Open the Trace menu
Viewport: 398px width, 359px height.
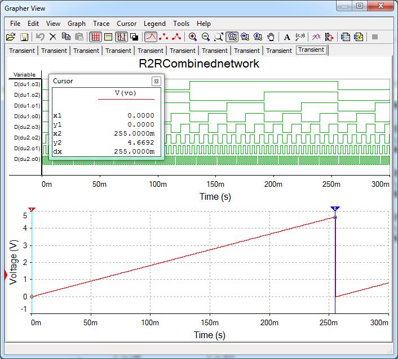(101, 24)
